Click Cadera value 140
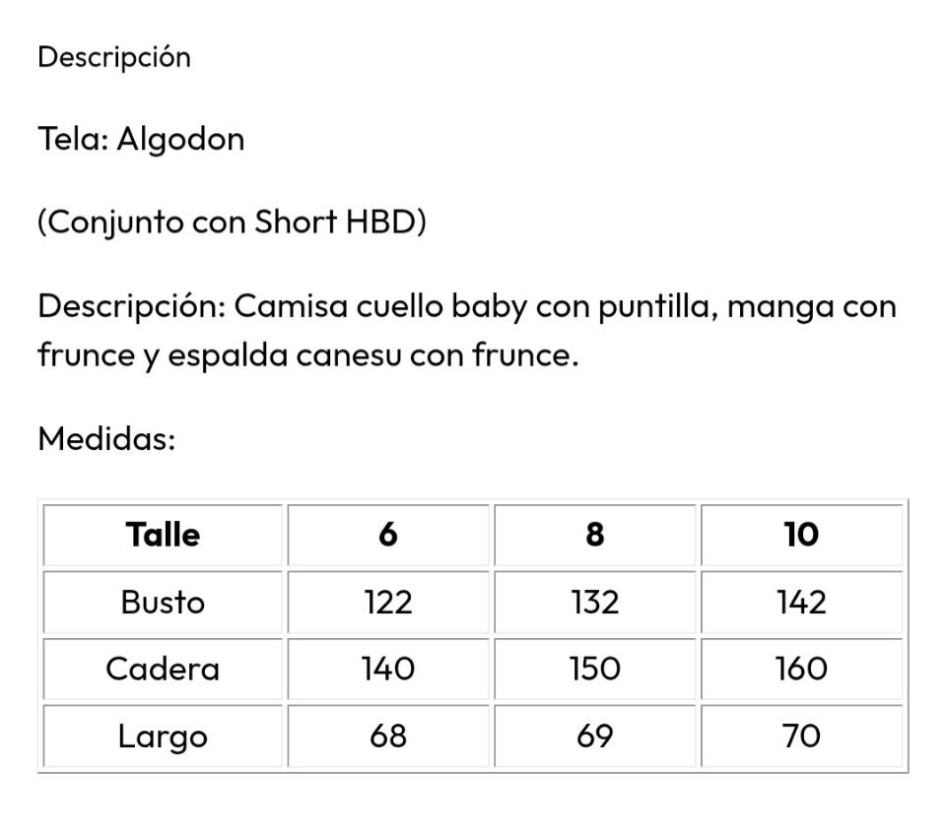The image size is (946, 830). click(388, 670)
